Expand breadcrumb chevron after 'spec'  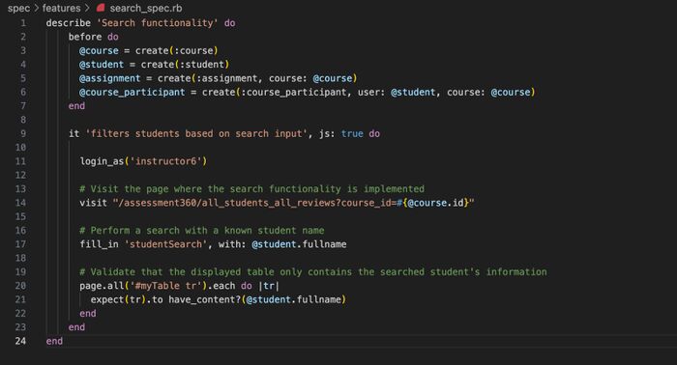(37, 8)
